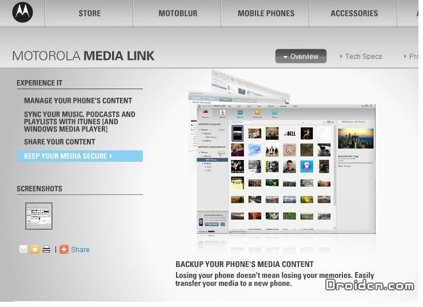Click the favorites star icon

(x=35, y=249)
